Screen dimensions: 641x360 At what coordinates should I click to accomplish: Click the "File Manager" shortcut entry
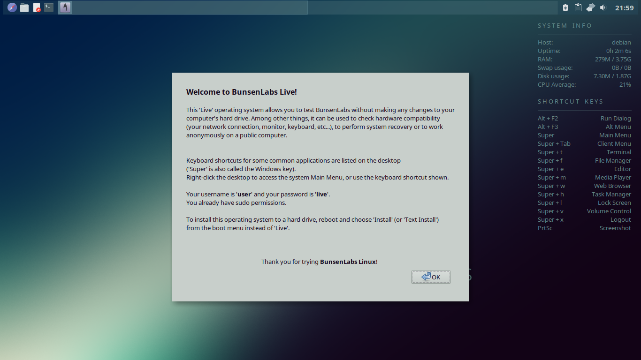pyautogui.click(x=613, y=161)
